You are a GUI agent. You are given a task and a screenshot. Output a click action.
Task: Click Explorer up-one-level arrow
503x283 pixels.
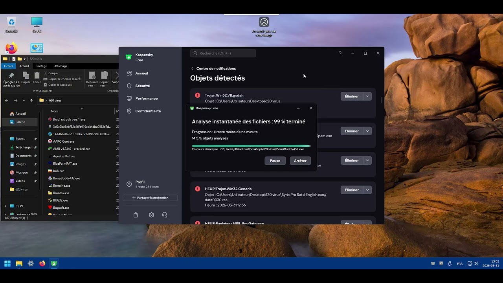point(31,100)
